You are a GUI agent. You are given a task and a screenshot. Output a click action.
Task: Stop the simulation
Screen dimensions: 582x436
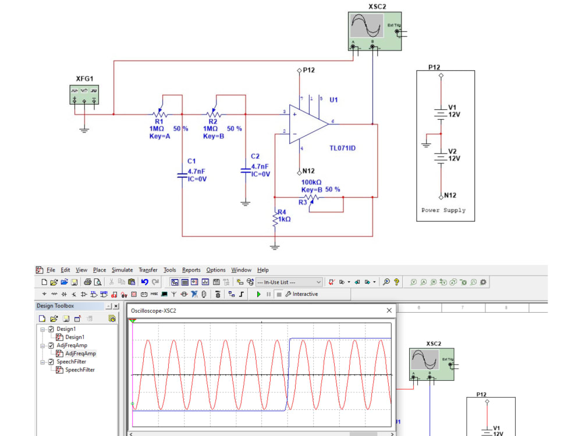click(279, 294)
